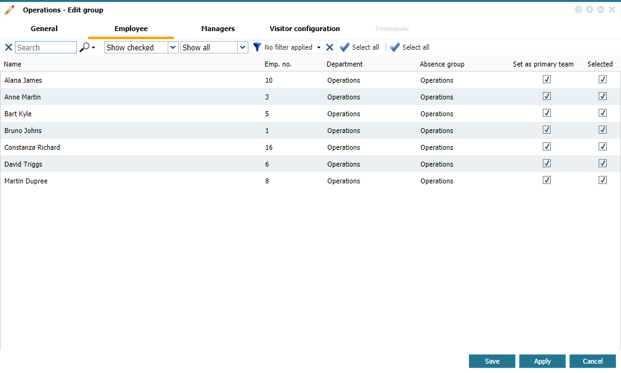The width and height of the screenshot is (621, 373).
Task: Sort by the Emp. no. column header
Action: point(278,64)
